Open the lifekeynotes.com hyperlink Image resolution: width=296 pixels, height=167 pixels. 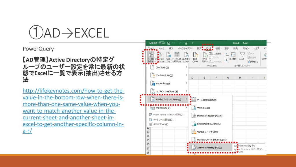pyautogui.click(x=73, y=111)
